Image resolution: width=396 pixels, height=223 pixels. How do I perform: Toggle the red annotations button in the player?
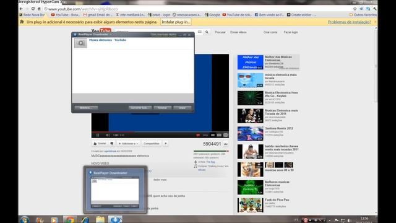[x=198, y=135]
